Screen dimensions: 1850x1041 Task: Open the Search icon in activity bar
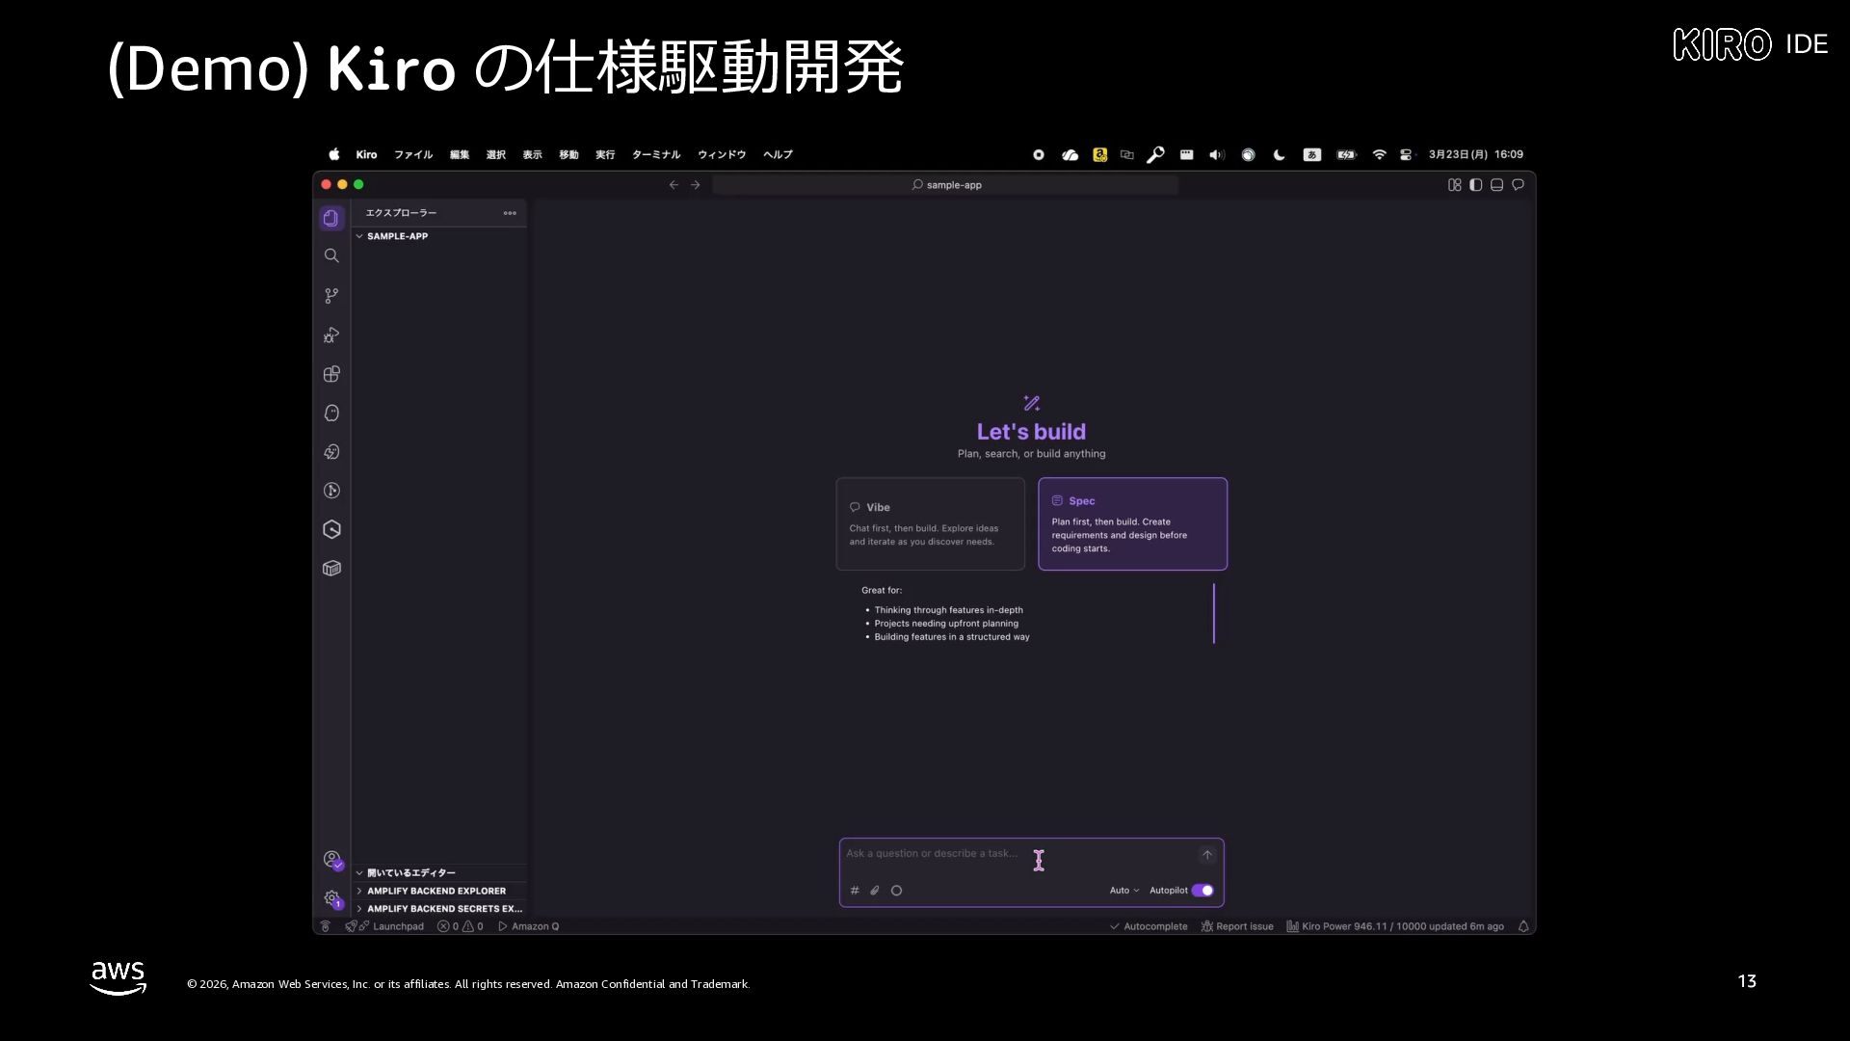click(331, 255)
